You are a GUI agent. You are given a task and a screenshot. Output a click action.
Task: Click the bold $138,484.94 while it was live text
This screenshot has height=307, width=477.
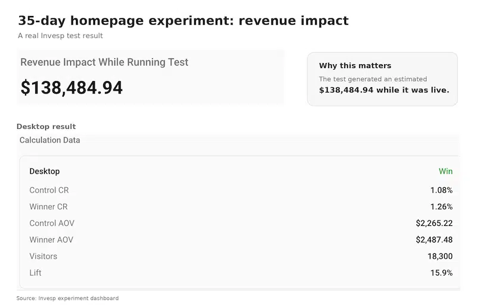point(384,90)
